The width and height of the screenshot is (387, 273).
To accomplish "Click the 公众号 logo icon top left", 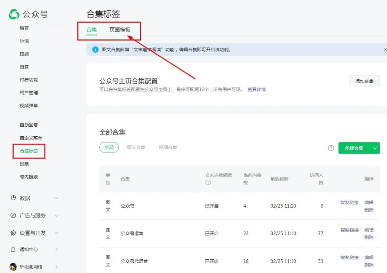I will 14,14.
